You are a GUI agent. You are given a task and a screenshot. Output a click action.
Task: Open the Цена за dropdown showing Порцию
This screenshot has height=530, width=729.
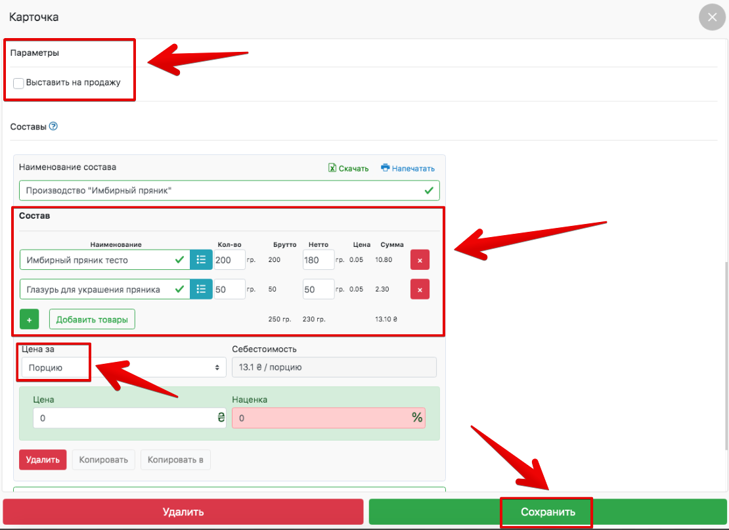(x=123, y=368)
